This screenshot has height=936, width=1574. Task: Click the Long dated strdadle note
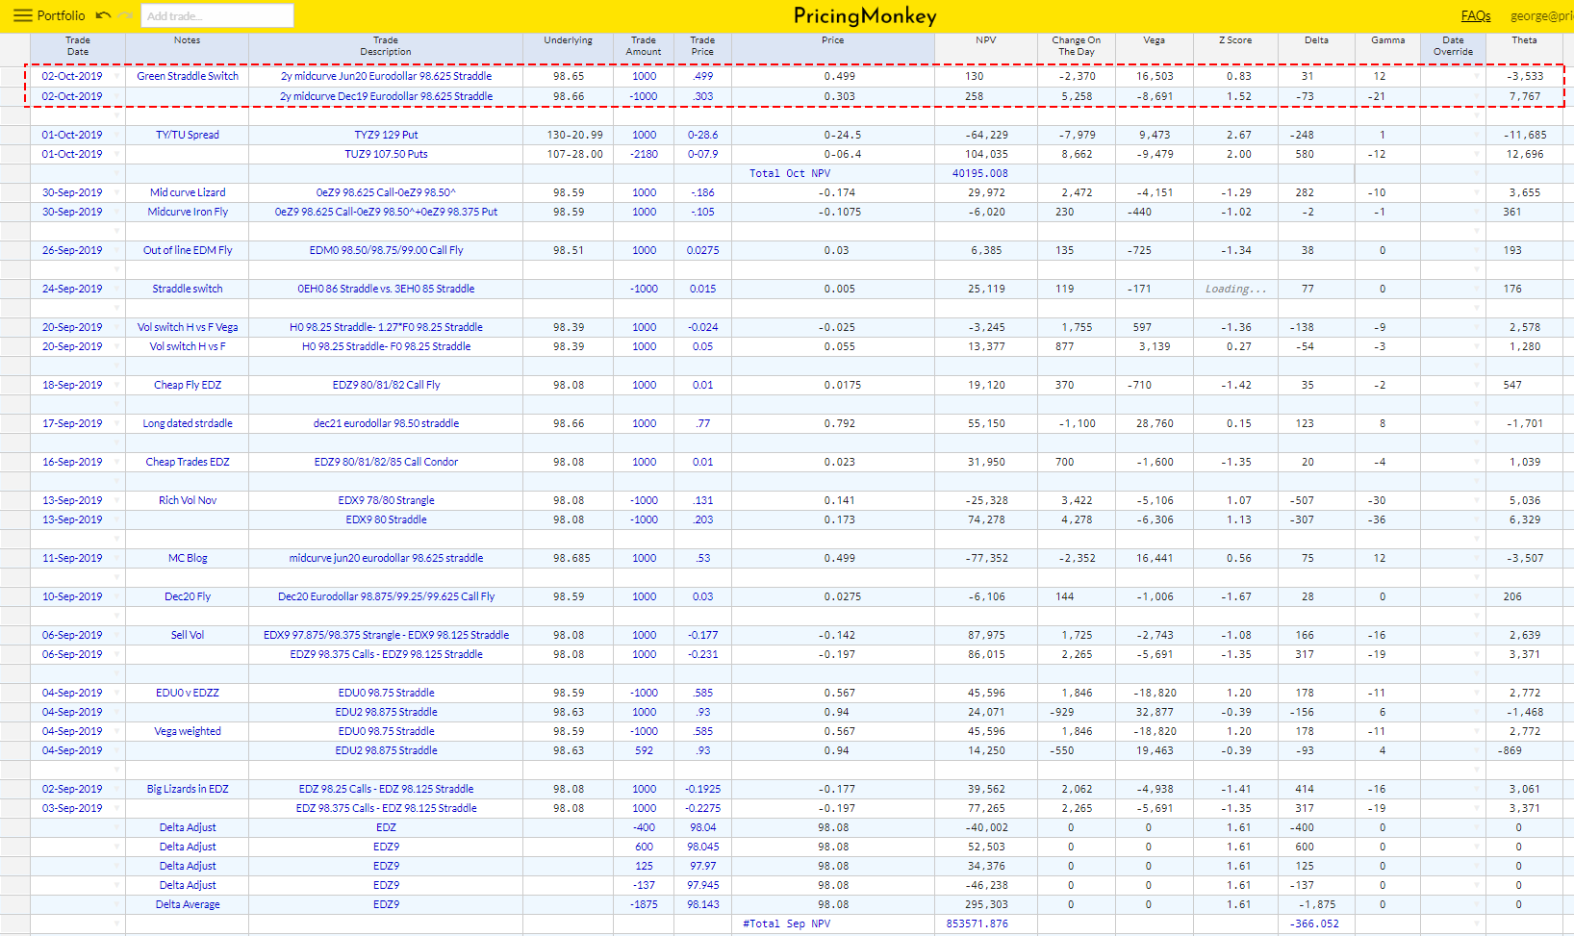tap(188, 423)
